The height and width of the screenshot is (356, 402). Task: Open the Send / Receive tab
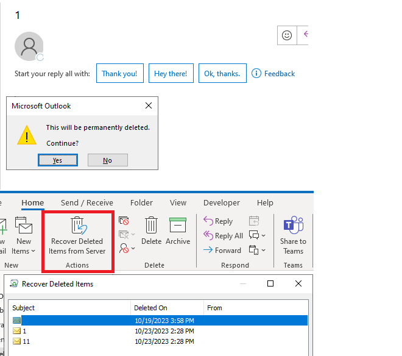point(87,203)
